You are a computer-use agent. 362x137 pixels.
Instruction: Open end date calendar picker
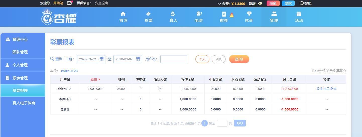138,59
